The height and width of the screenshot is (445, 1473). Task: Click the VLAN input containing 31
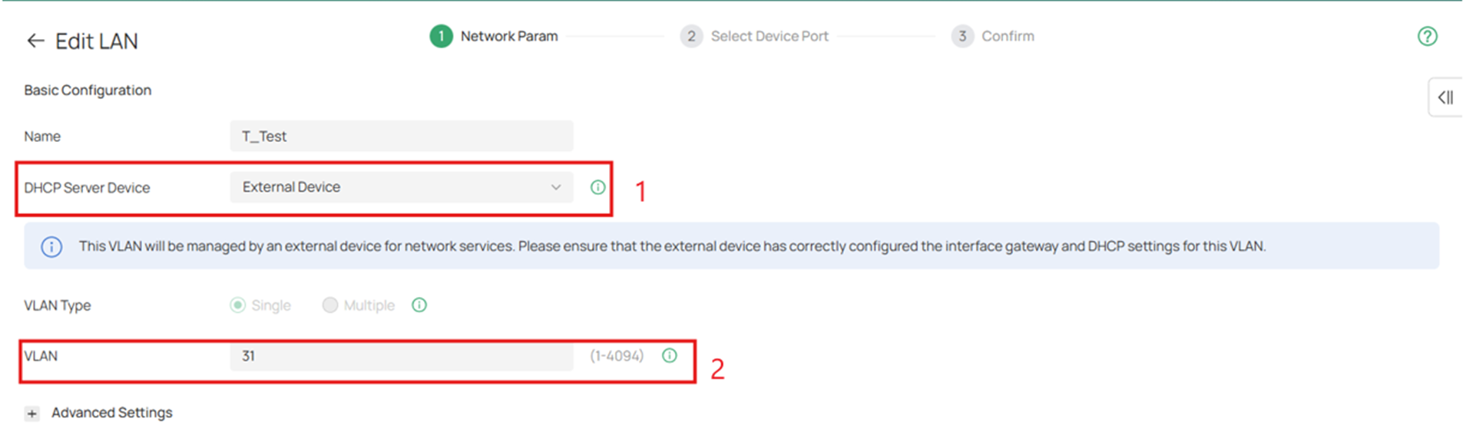coord(399,355)
